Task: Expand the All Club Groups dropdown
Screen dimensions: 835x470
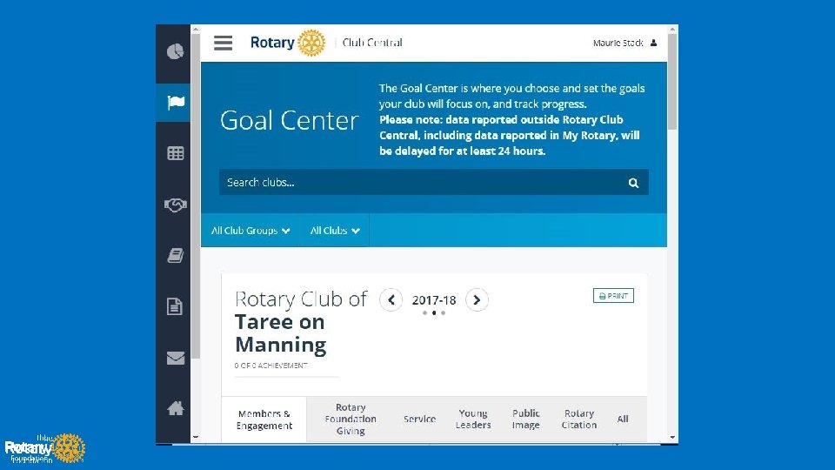Action: [x=250, y=231]
